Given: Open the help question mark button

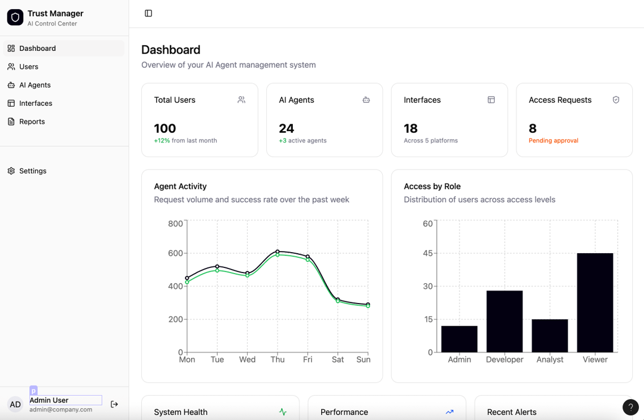Looking at the screenshot, I should [x=630, y=407].
